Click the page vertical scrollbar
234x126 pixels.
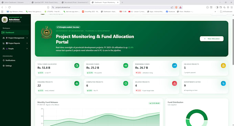[233, 42]
